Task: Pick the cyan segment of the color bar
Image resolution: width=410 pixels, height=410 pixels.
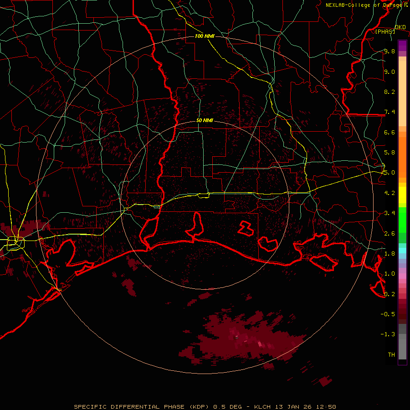Action: [x=402, y=251]
